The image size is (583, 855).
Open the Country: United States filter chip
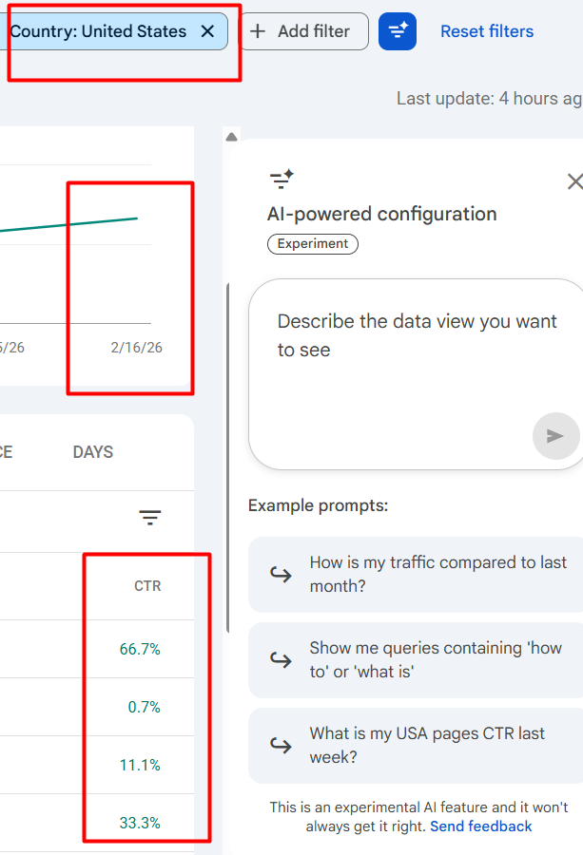pos(98,31)
